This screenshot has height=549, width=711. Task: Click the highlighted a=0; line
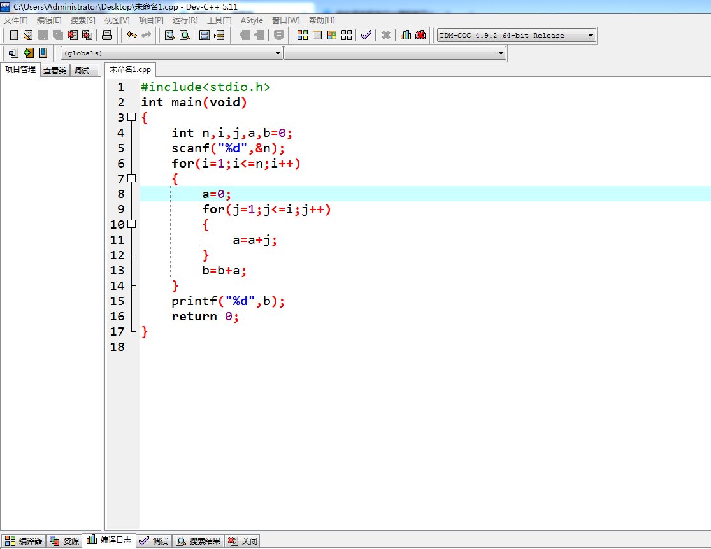(217, 194)
